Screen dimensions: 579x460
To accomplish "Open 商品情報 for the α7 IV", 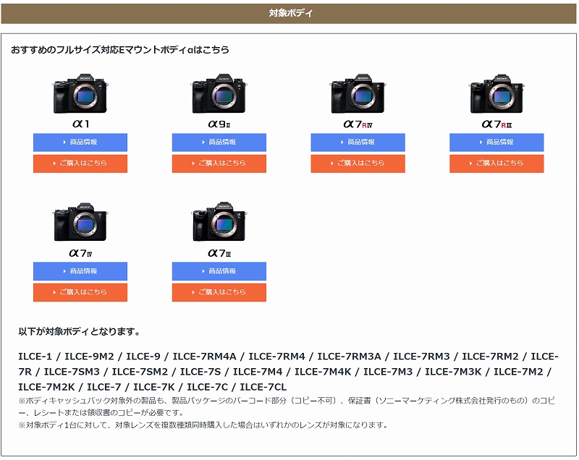I will [80, 271].
